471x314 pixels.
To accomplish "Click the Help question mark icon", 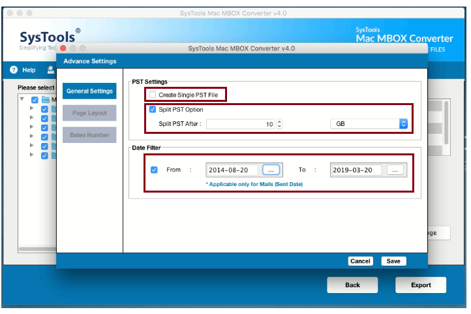I will pos(14,70).
